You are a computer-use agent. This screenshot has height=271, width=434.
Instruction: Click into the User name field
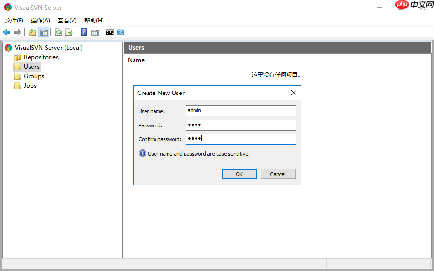coord(241,111)
